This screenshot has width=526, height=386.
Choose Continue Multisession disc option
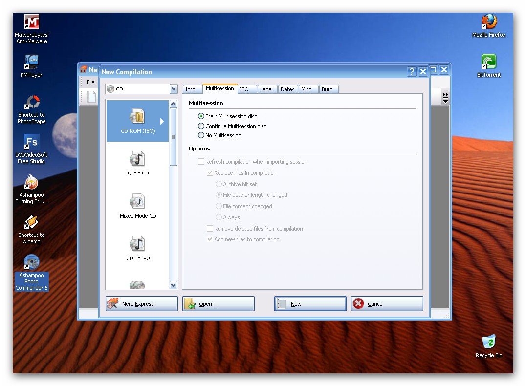pos(201,126)
